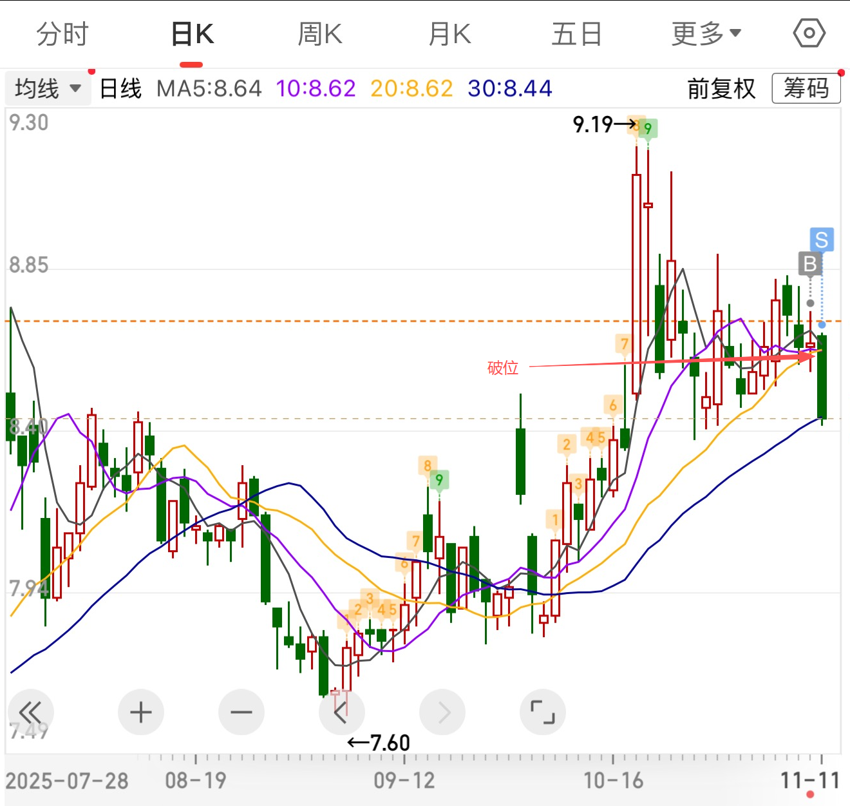Open chart settings hexagon icon

[x=809, y=34]
